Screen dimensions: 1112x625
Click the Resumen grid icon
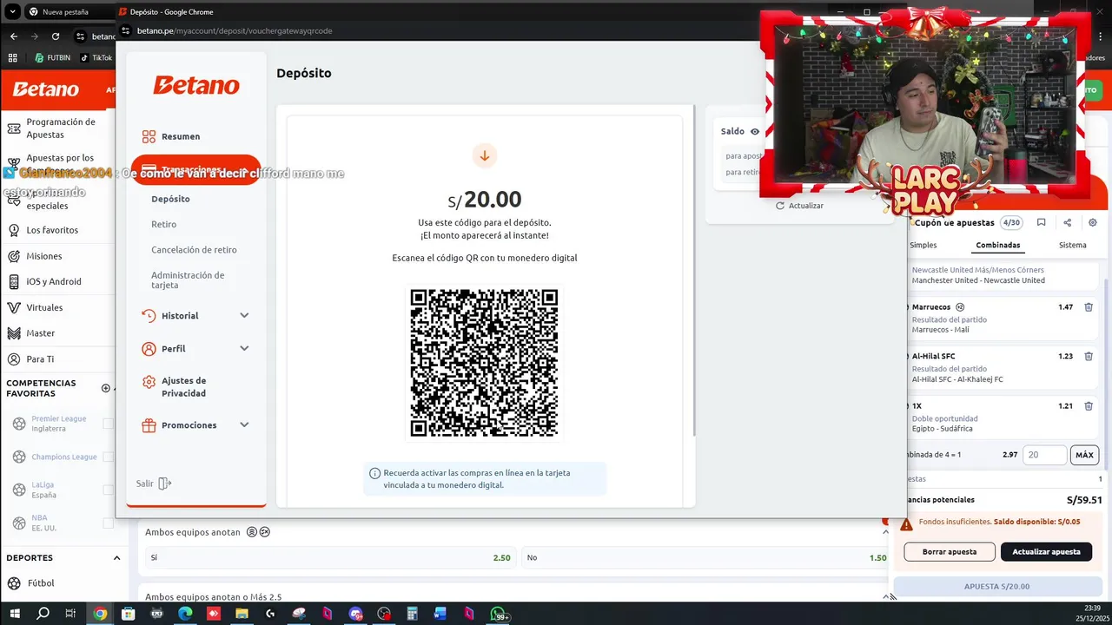(149, 136)
